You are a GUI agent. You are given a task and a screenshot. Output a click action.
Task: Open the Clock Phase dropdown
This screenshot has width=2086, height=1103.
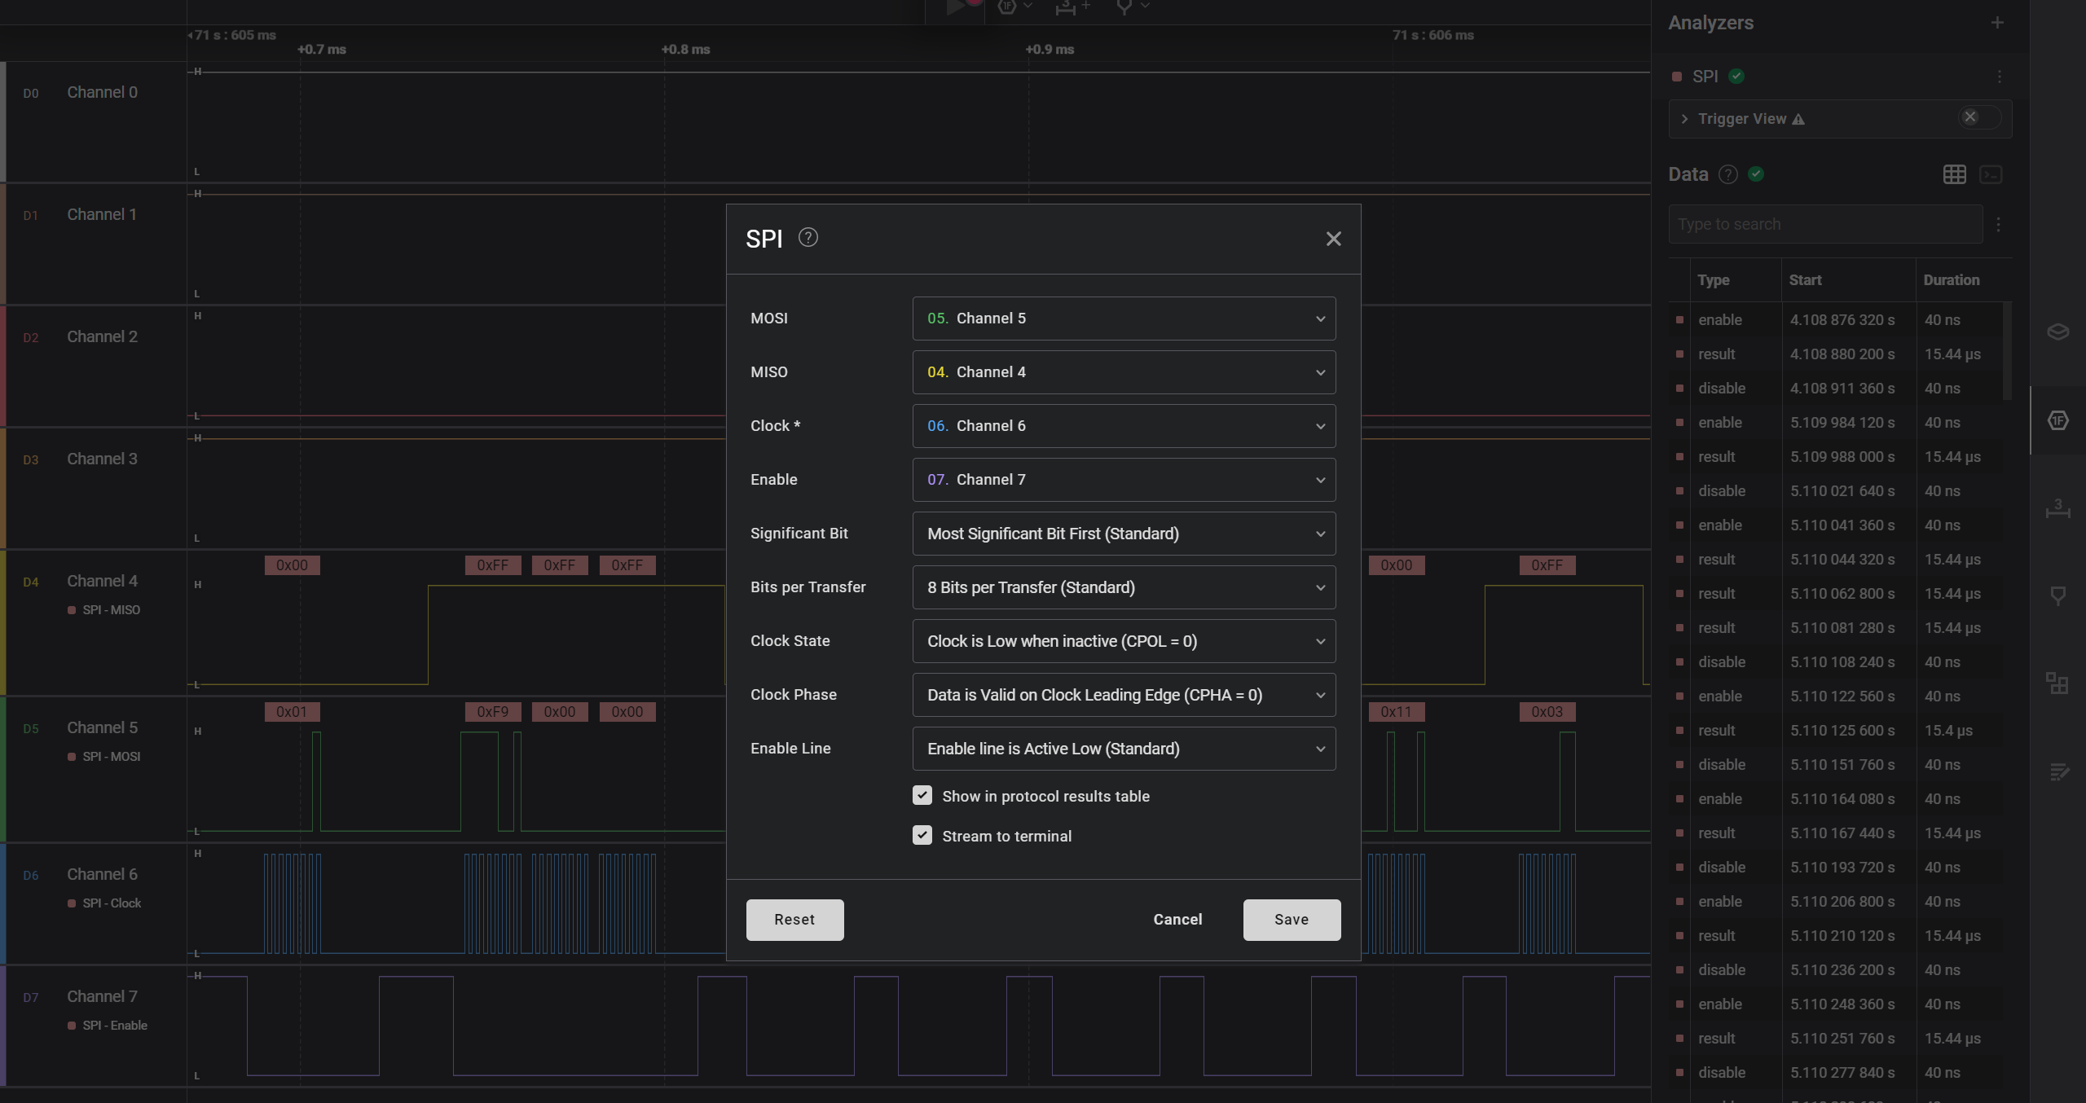point(1124,695)
